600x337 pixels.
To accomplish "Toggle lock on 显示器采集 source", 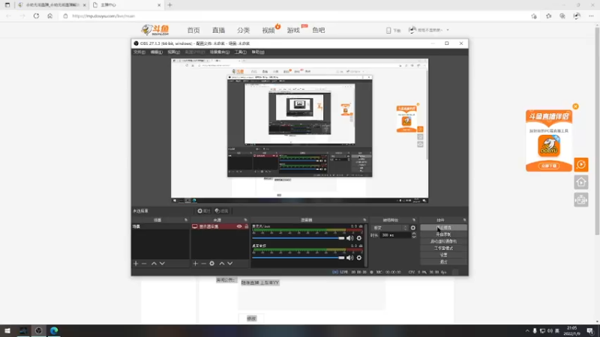I will pos(246,227).
